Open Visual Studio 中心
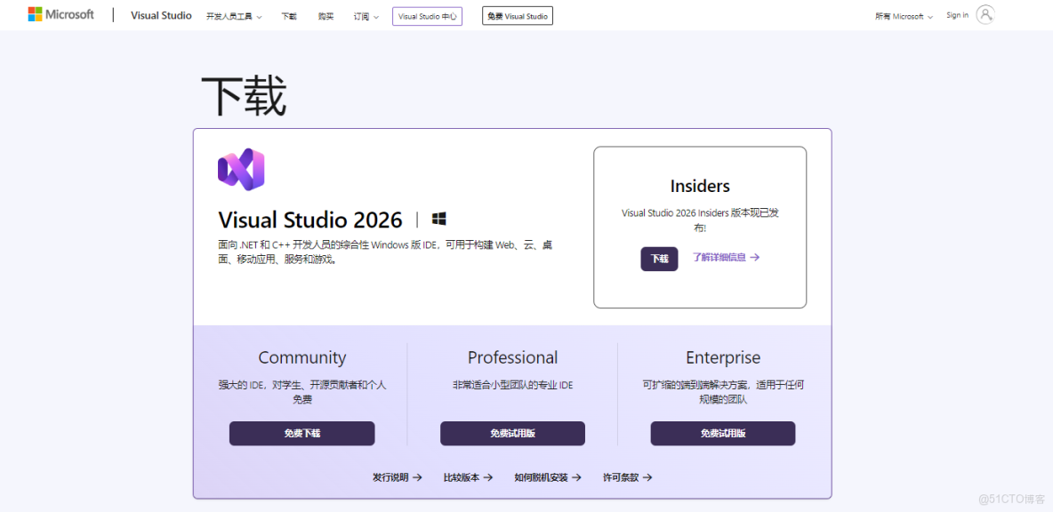The height and width of the screenshot is (512, 1053). click(426, 15)
